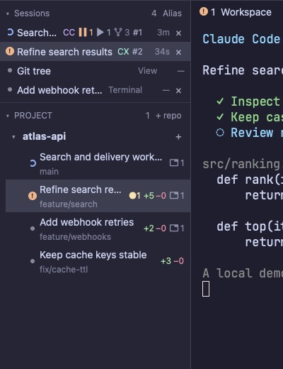Click the checked Keep cas... task item
The image size is (283, 369).
point(250,117)
